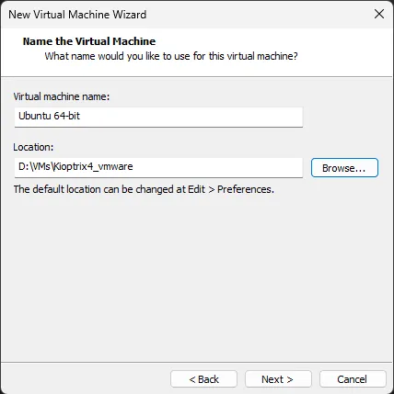Click the D:\VMs\Kioptrix4_vmware path text

pos(75,166)
